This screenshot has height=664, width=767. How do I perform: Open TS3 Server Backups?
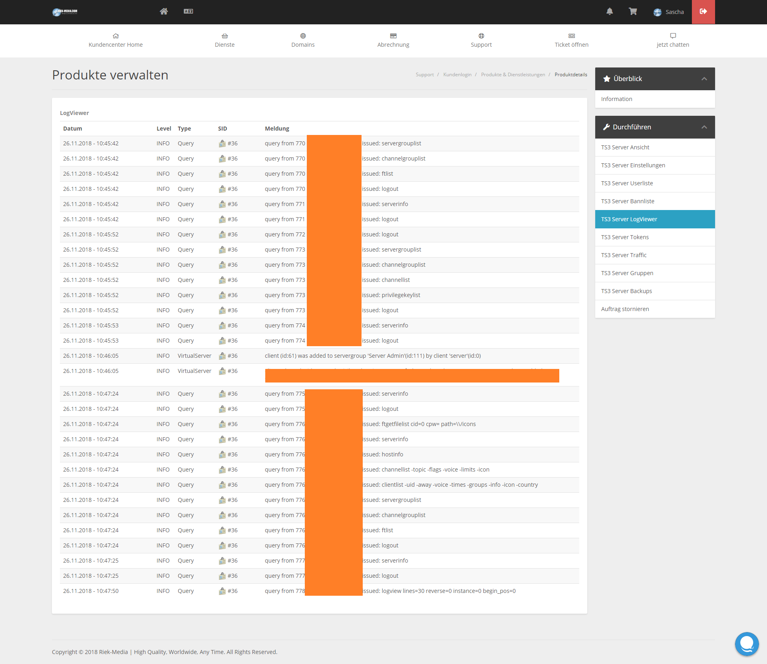[x=626, y=291]
